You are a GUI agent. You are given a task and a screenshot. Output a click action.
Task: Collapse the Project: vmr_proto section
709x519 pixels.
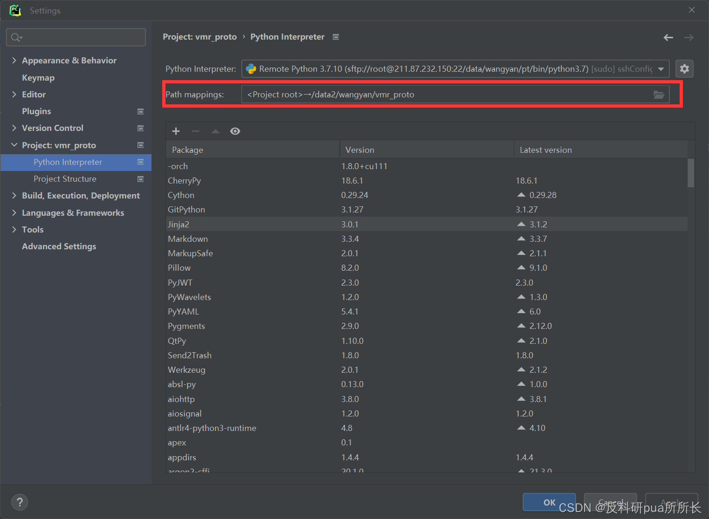click(14, 145)
